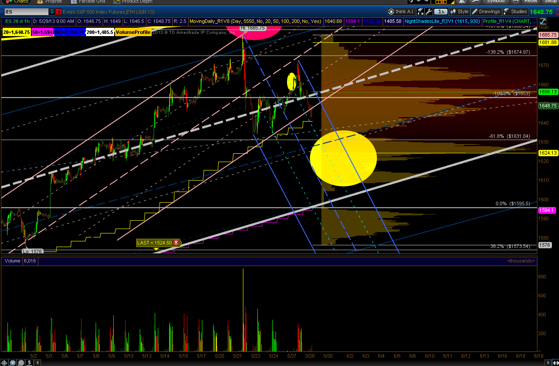Click the horizontal scrollbar right arrow

click(547, 363)
